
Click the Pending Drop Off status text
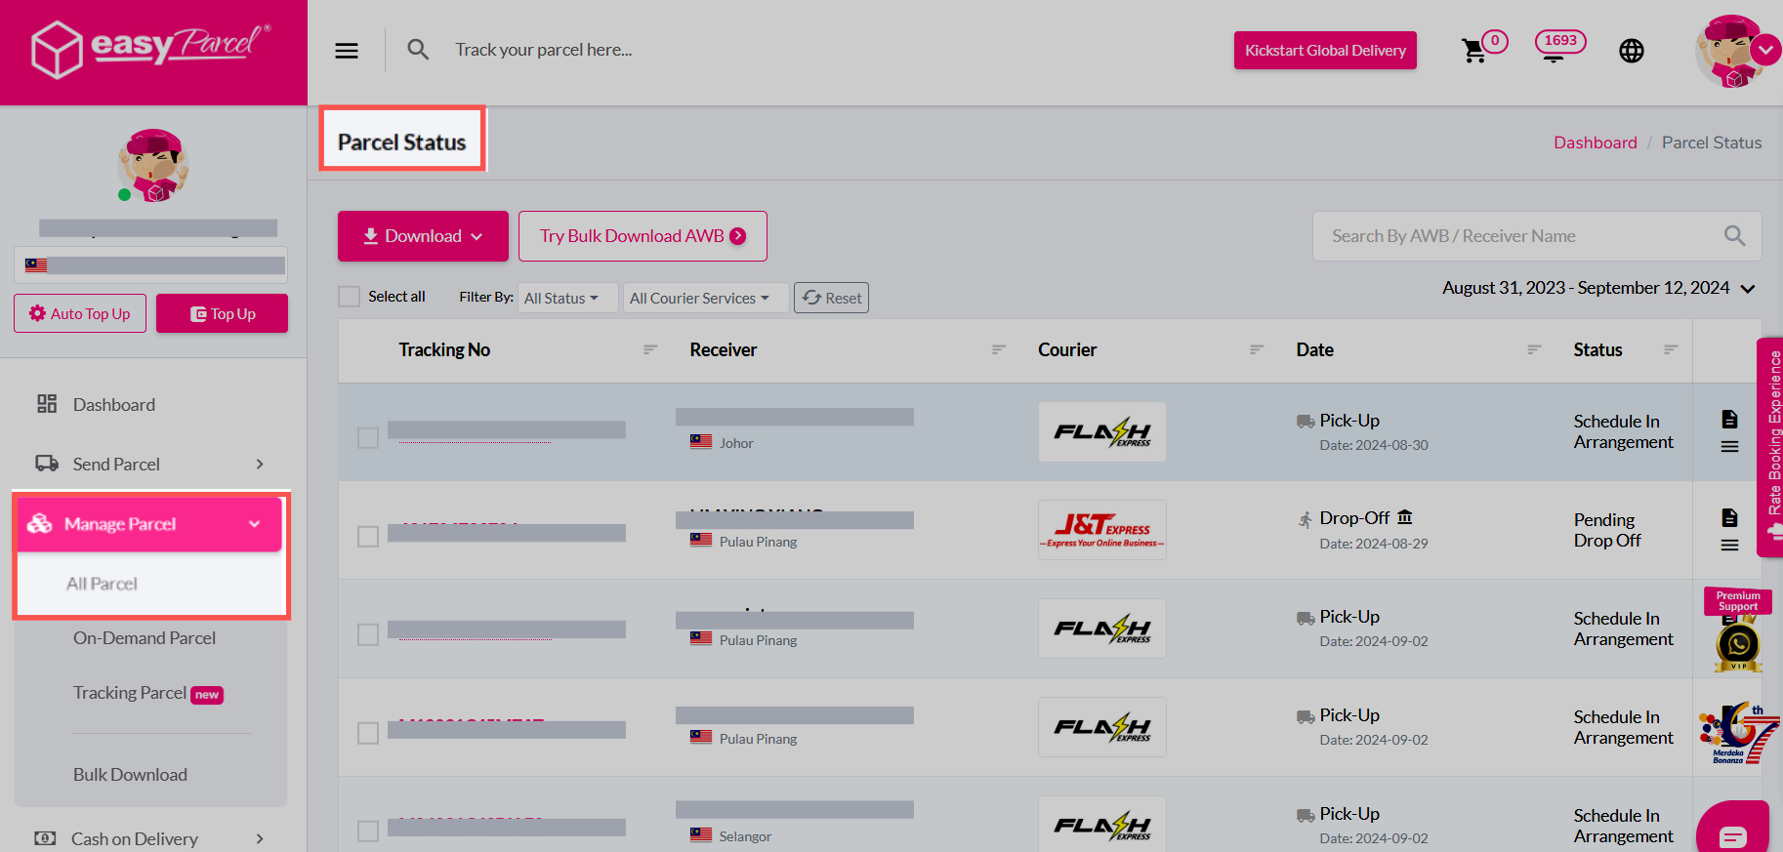click(1607, 530)
